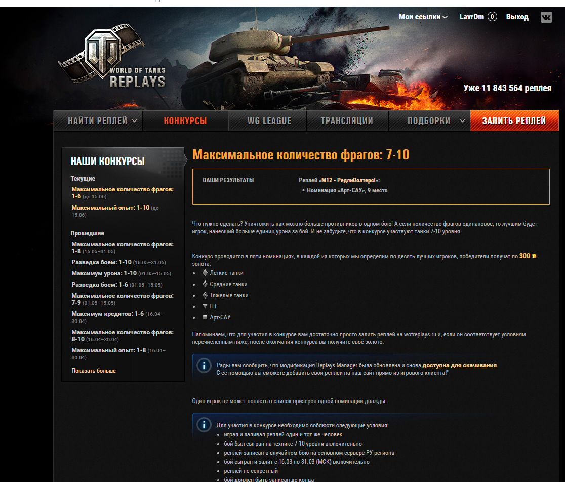This screenshot has width=565, height=482.
Task: Open the WG League tab
Action: tap(269, 121)
